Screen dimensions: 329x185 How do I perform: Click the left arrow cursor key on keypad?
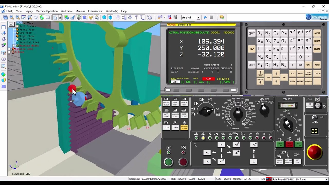(268, 77)
